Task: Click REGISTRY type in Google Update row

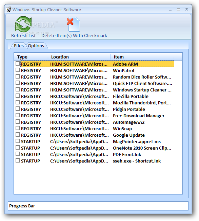Action: [31, 135]
